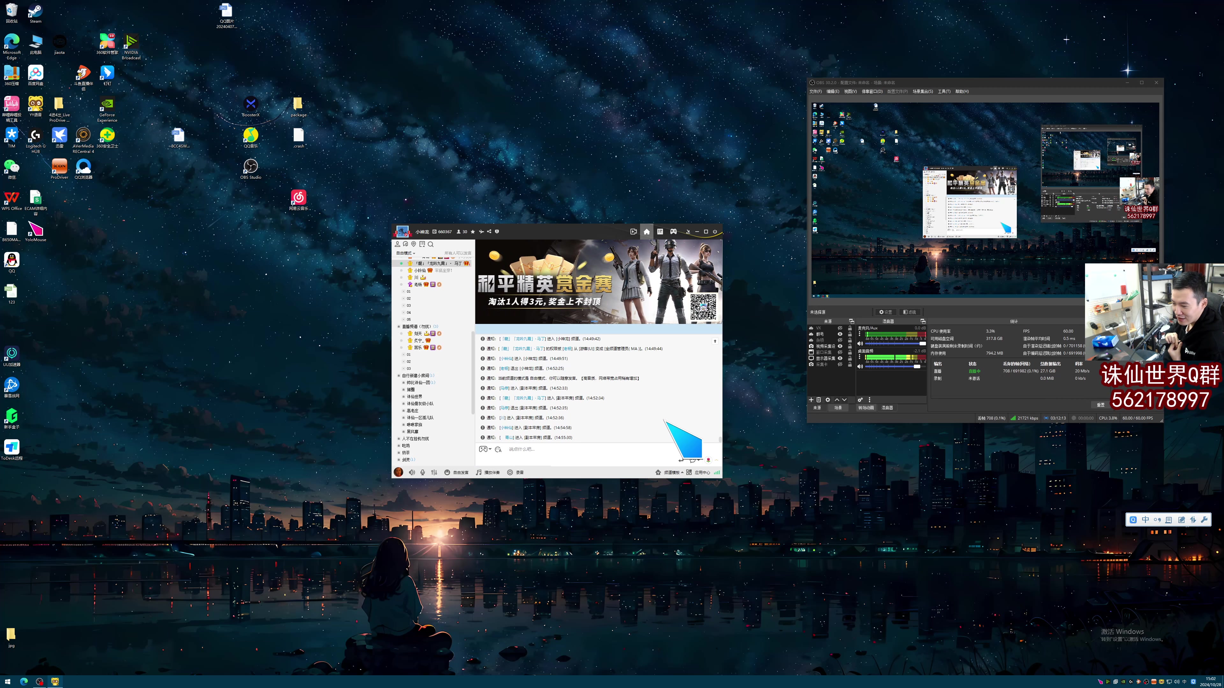Click the 录音 record icon in YY
The width and height of the screenshot is (1224, 688).
(510, 472)
